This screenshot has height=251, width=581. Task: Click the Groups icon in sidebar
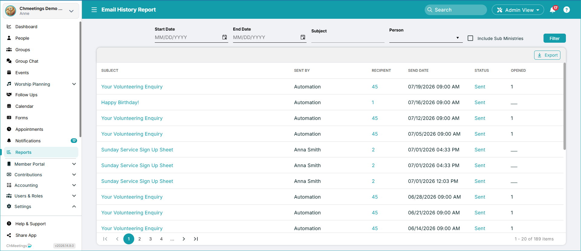click(9, 50)
